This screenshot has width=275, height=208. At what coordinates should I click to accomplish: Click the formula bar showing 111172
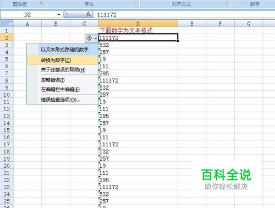(x=184, y=14)
